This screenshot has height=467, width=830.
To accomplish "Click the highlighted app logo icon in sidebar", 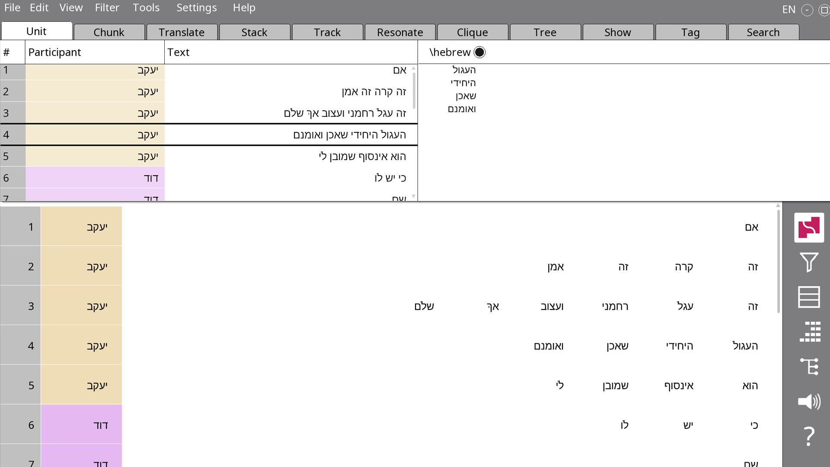I will [809, 228].
